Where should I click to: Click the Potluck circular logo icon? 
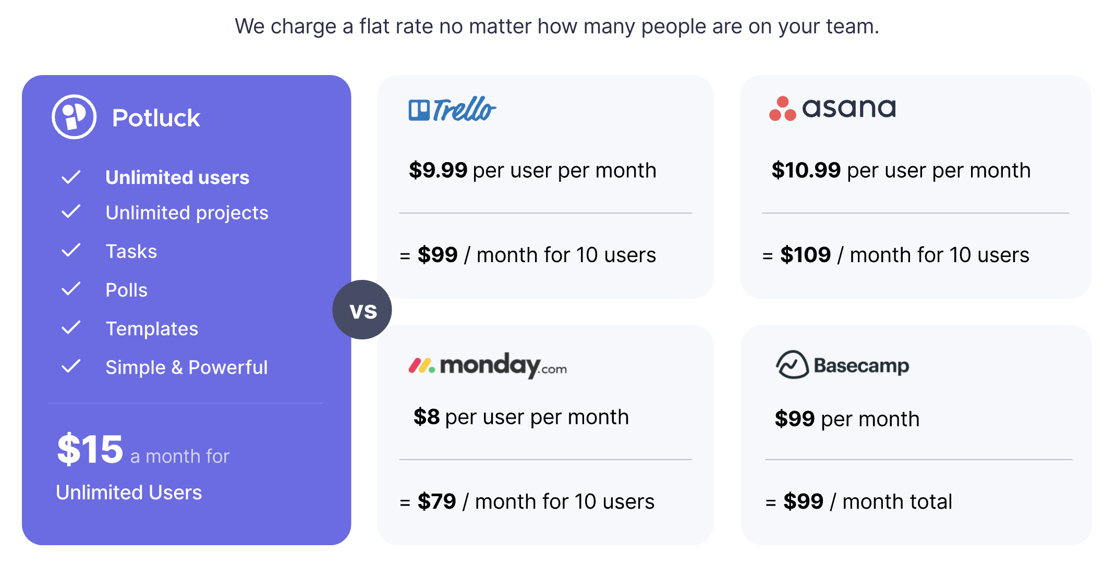click(74, 117)
